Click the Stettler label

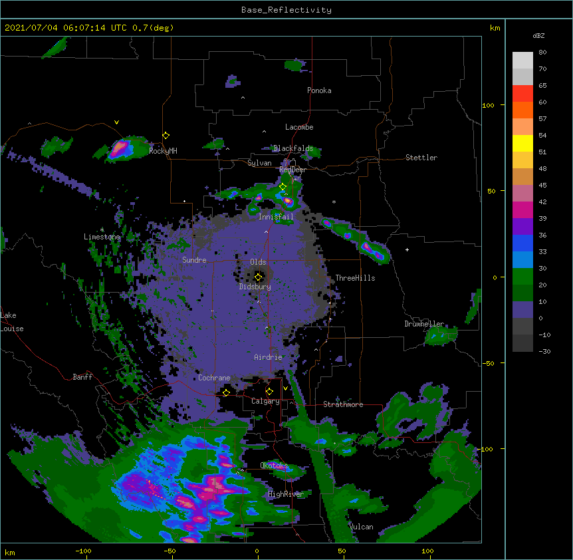click(421, 158)
